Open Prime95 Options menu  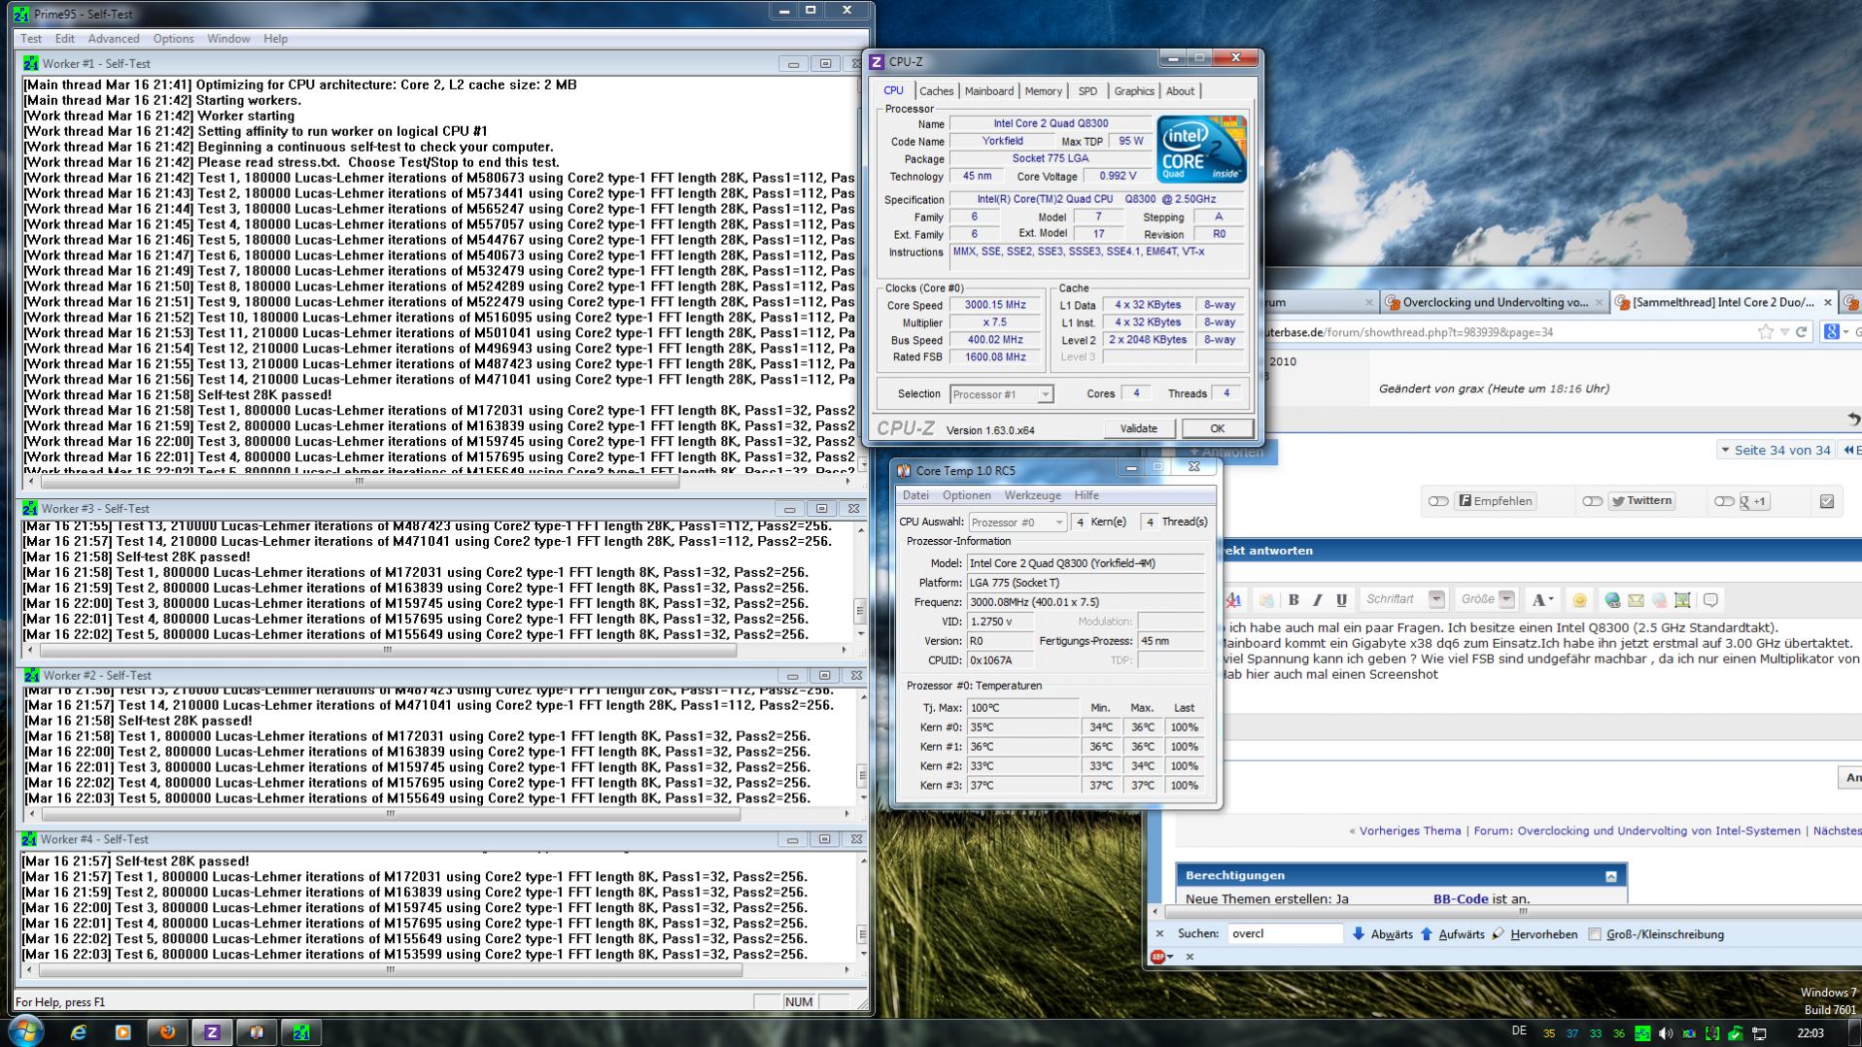pos(173,39)
